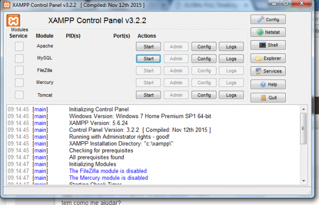View MySQL Logs
This screenshot has width=319, height=205.
tap(231, 58)
